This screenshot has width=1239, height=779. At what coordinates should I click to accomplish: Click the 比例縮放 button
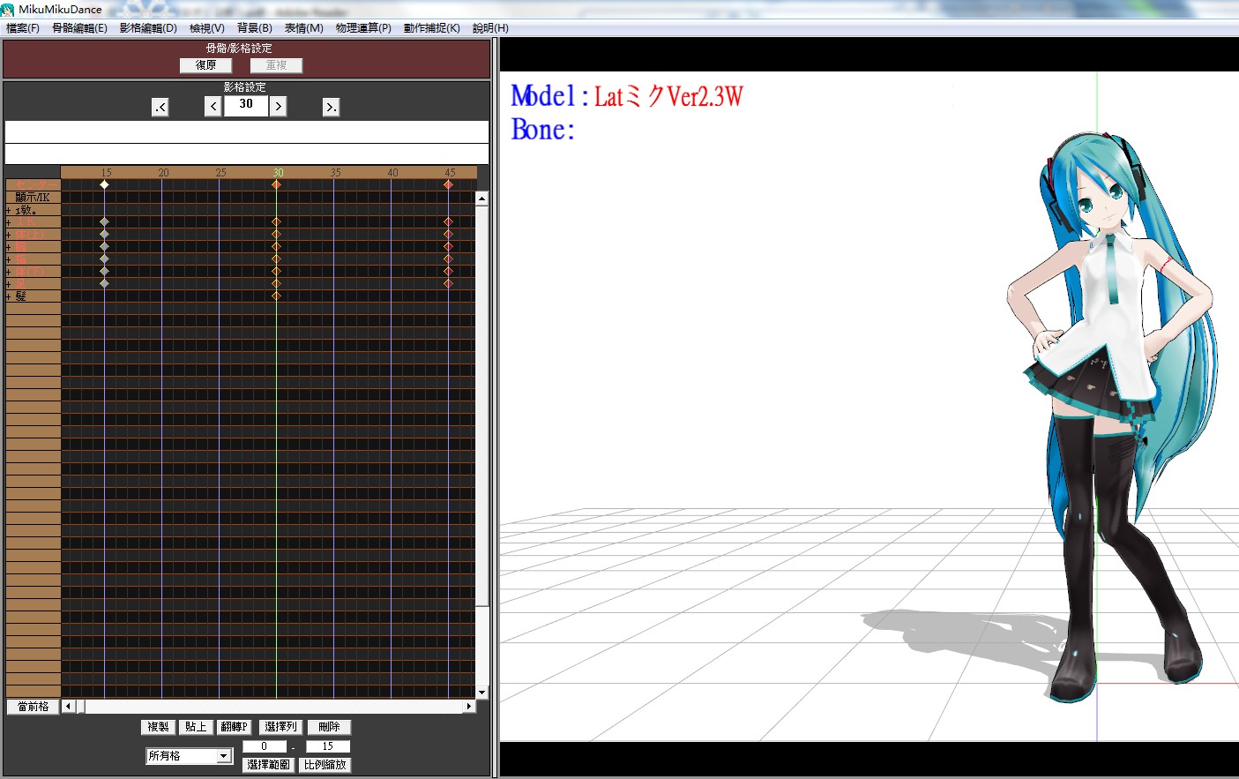(325, 765)
